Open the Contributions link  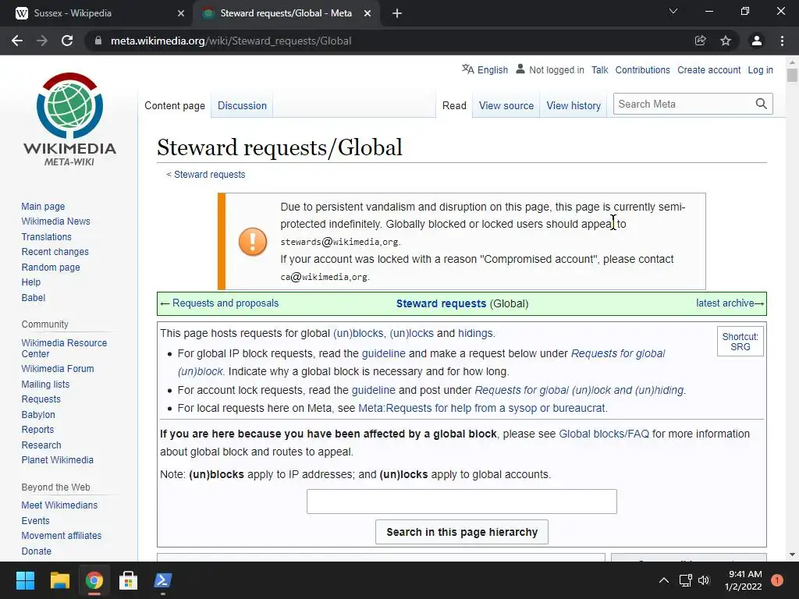643,69
